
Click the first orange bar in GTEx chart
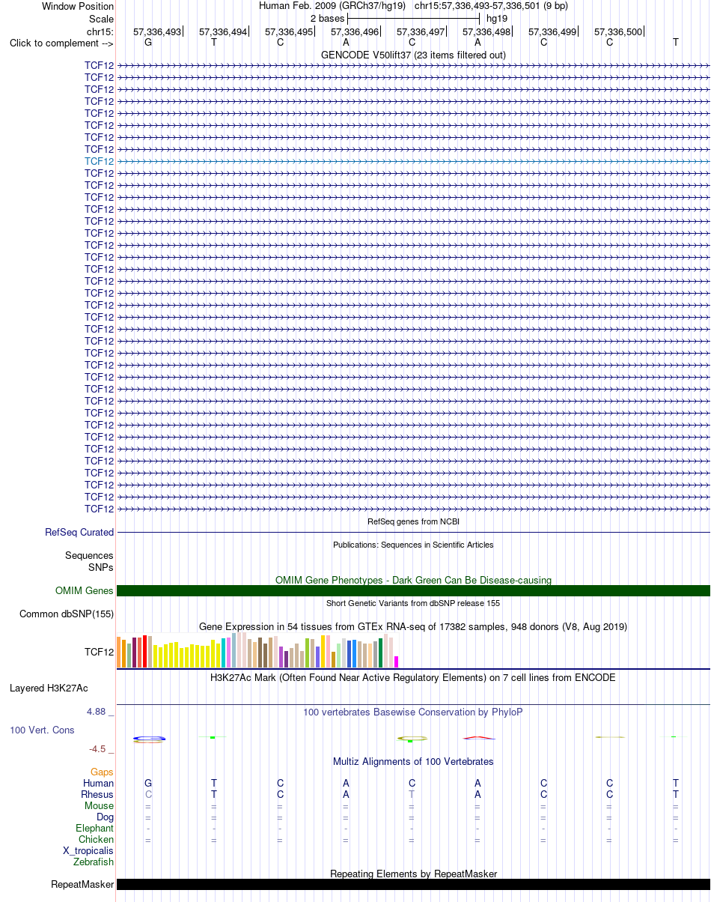pos(119,653)
